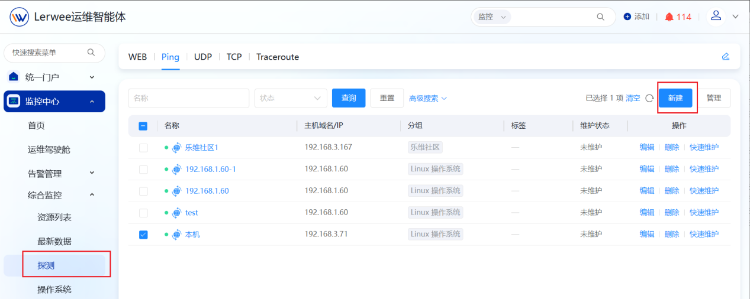Click 快速维护 for 本机
Screen dimensions: 750x299
(x=704, y=235)
